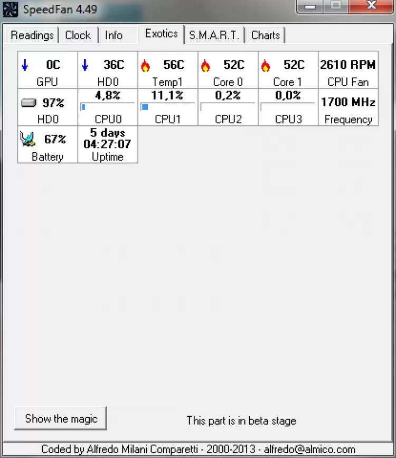Click the Uptime label
Screen dimensions: 396x458
pos(108,157)
